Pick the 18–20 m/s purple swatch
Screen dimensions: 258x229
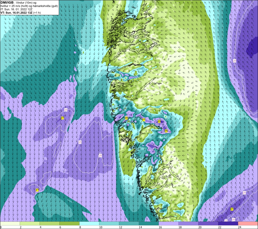[188, 223]
